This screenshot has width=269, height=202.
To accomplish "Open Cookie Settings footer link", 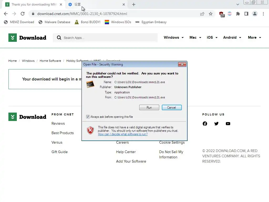I will [x=172, y=143].
